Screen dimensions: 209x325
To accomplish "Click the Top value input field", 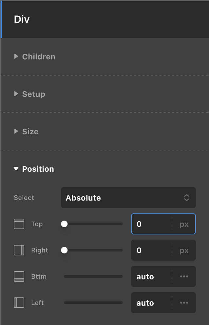I will click(152, 224).
